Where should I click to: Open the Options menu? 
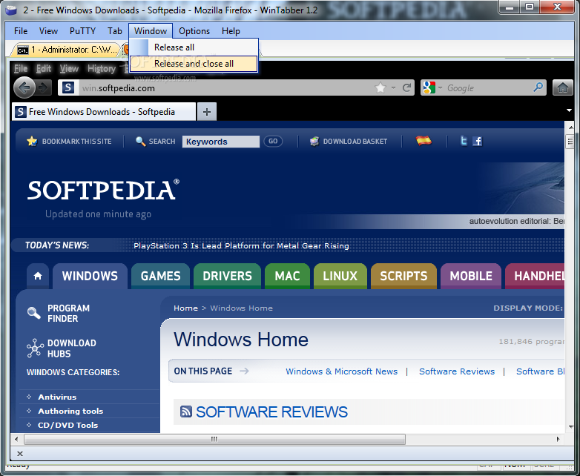point(194,31)
